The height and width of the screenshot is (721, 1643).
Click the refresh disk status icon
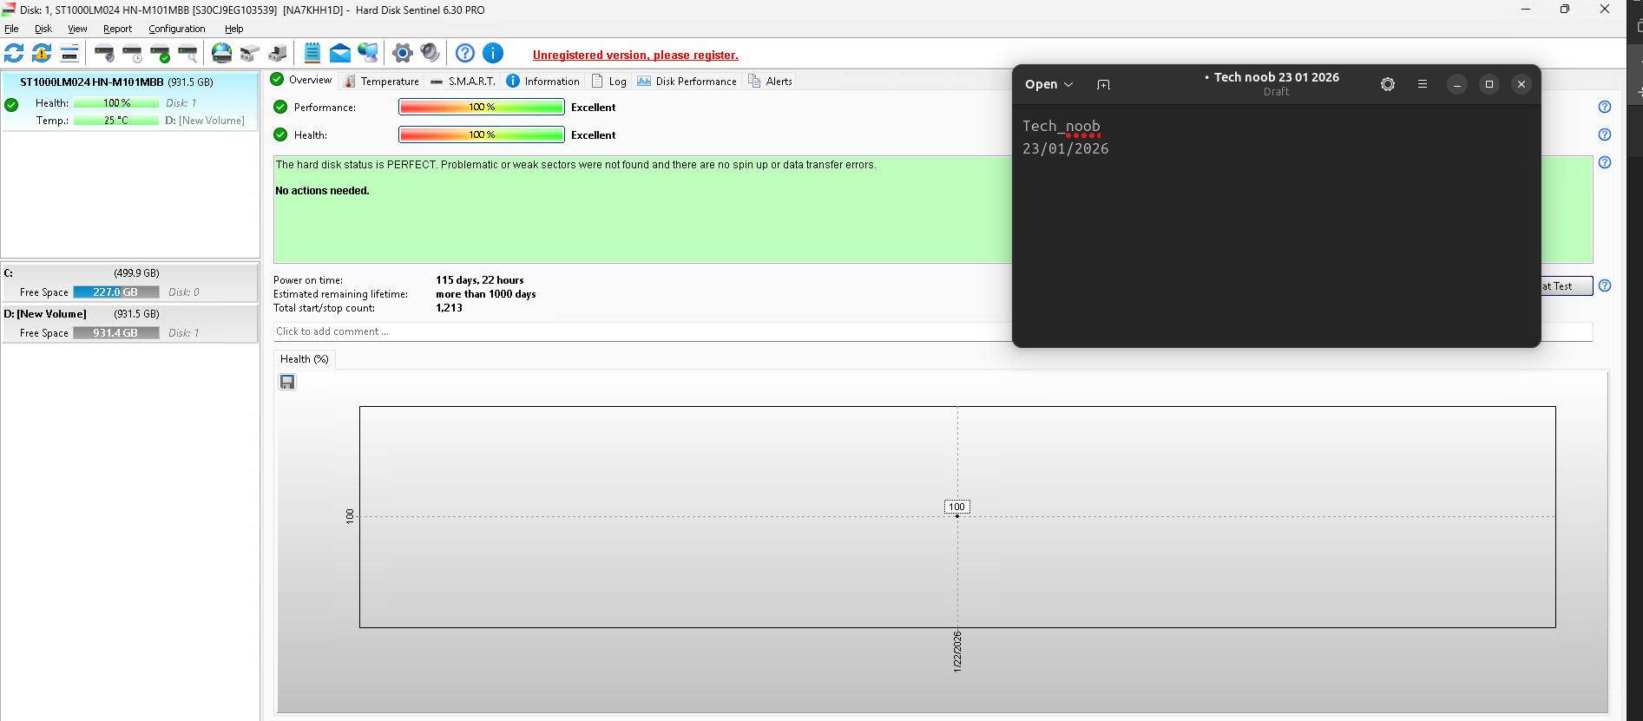pyautogui.click(x=14, y=54)
